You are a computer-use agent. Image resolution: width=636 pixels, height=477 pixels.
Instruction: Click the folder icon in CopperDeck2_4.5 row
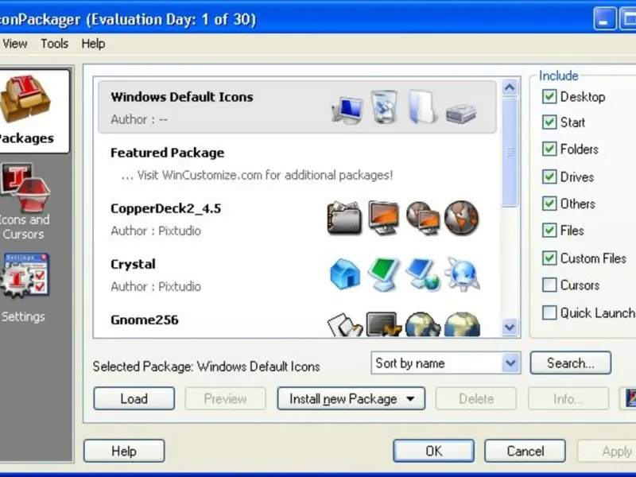tap(344, 218)
